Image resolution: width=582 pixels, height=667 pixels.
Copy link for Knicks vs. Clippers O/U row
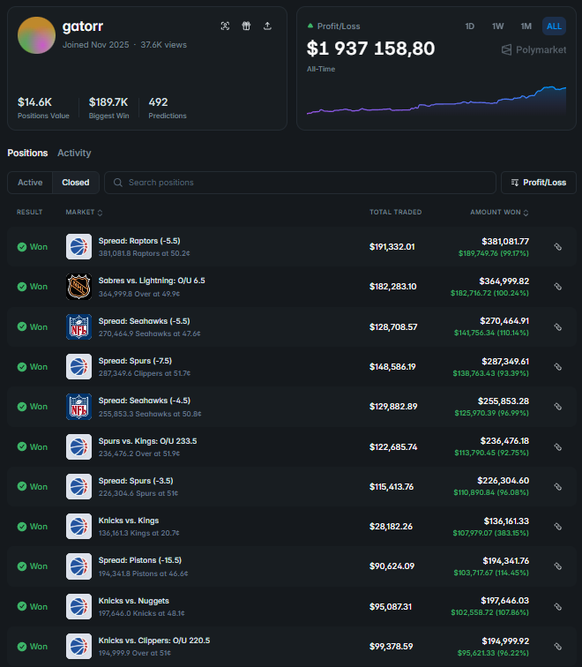click(x=558, y=647)
